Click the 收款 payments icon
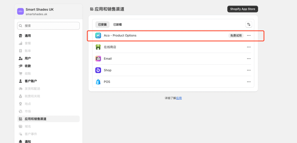 (21, 66)
